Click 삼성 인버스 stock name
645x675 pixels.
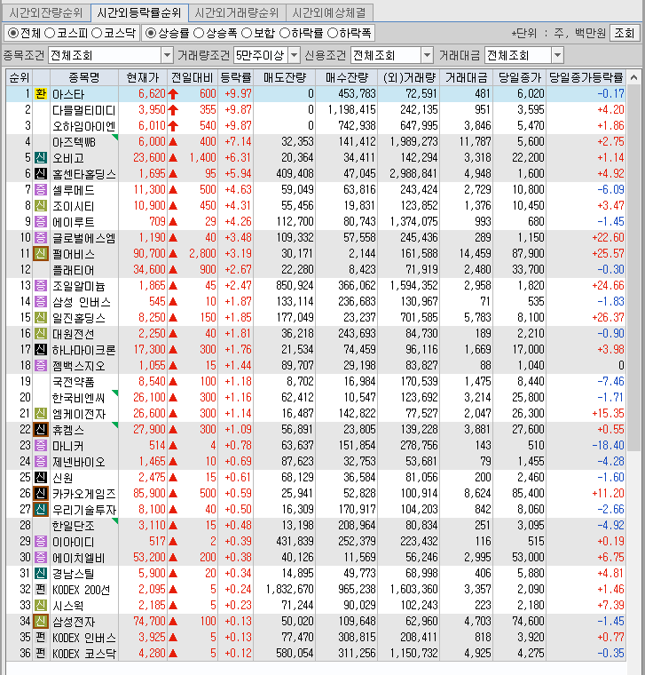click(x=82, y=302)
